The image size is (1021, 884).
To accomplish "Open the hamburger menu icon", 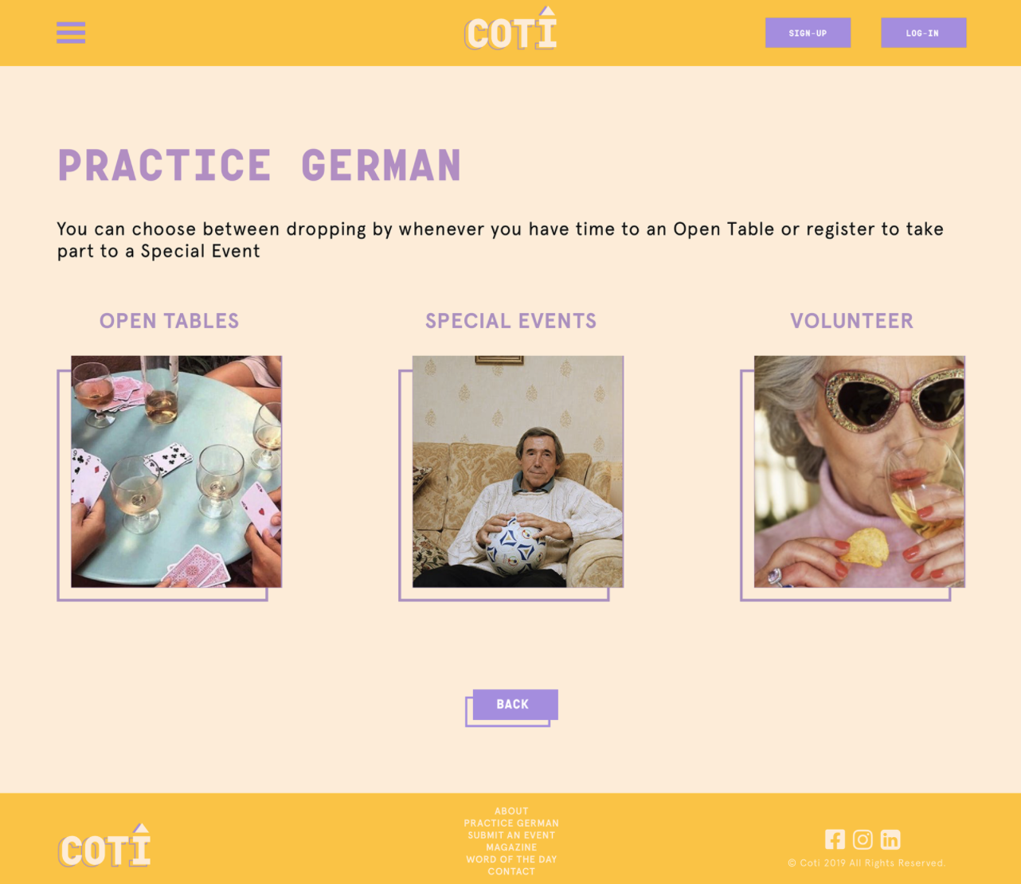I will (71, 33).
